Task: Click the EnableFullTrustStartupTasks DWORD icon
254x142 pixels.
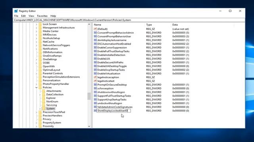Action: [95, 51]
